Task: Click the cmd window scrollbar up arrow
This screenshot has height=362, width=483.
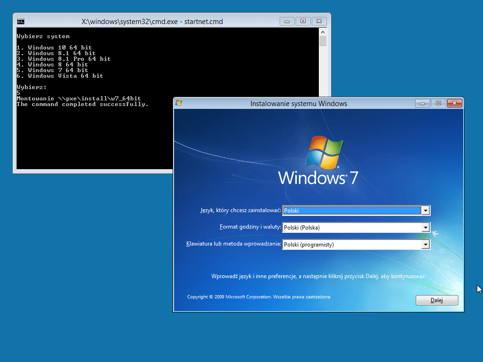Action: (x=323, y=32)
